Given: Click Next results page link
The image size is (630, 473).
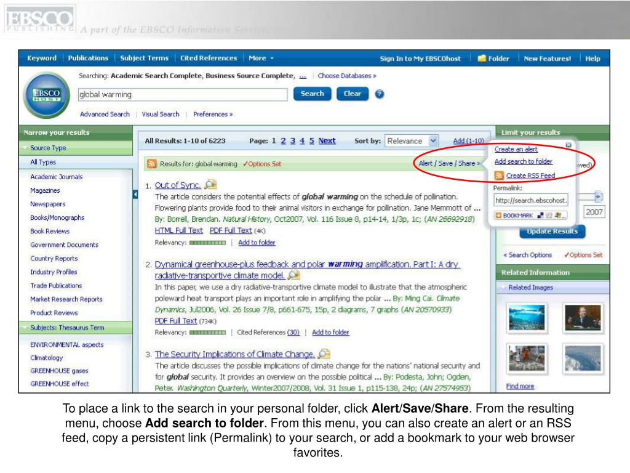Looking at the screenshot, I should [x=327, y=141].
